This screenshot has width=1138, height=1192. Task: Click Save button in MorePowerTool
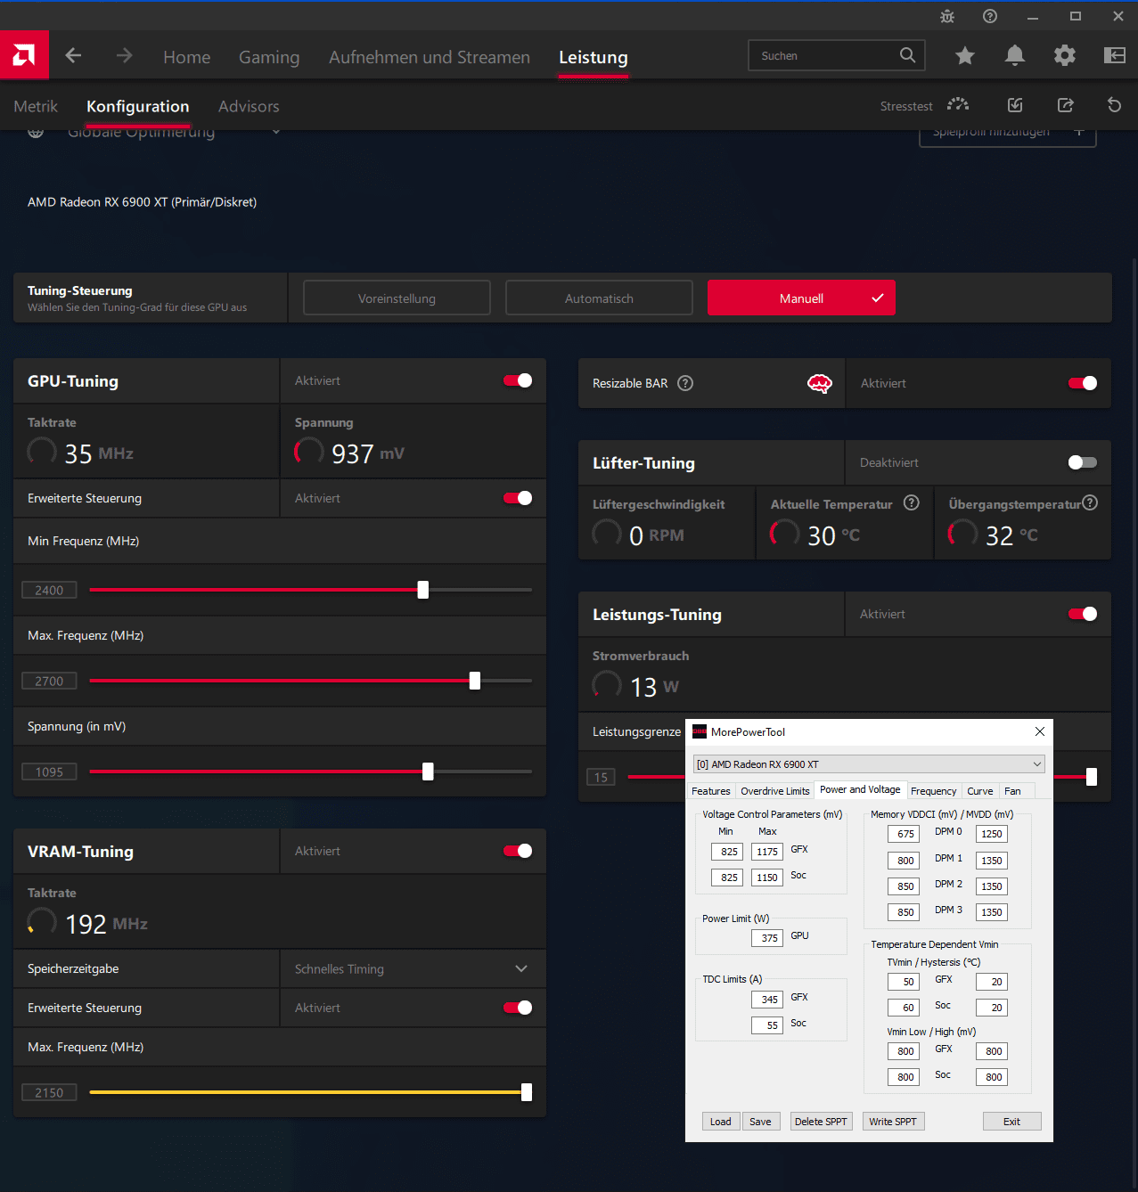coord(760,1122)
